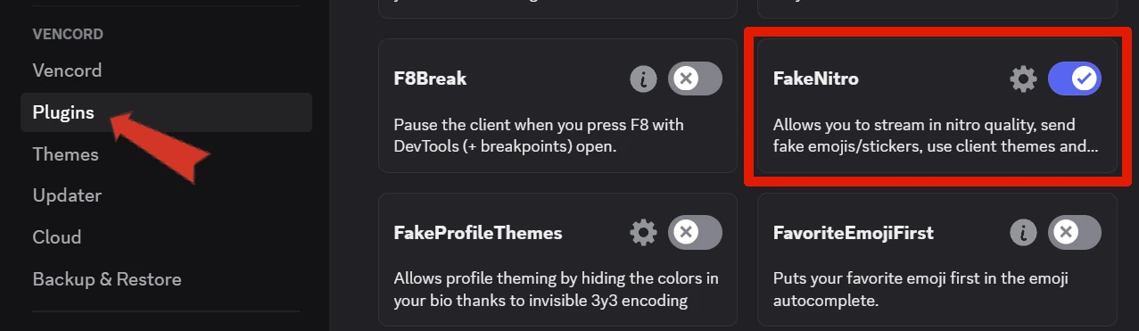Enable the F8Break plugin toggle
The height and width of the screenshot is (331, 1139).
point(695,79)
